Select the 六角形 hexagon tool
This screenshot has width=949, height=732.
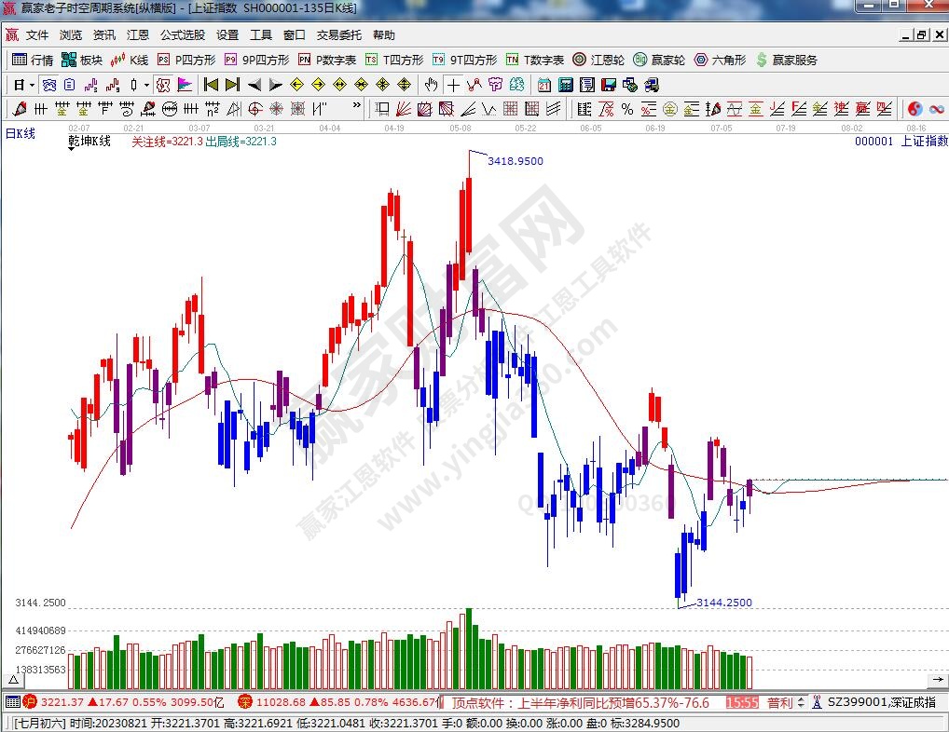tap(720, 60)
